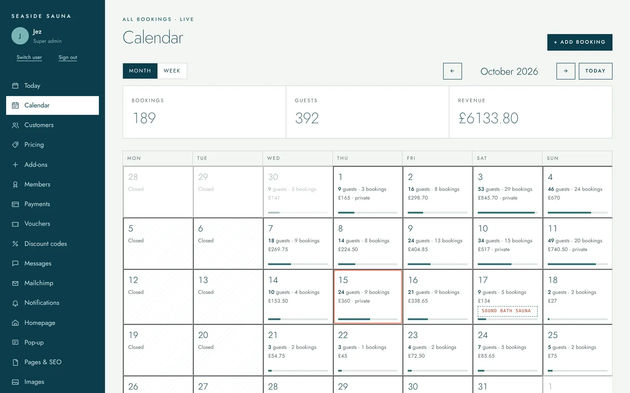The width and height of the screenshot is (630, 393).
Task: Select the Notifications bell icon
Action: 15,303
